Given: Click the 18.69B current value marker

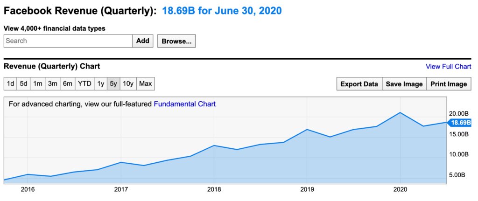Looking at the screenshot, I should click(x=460, y=123).
